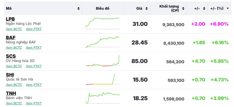The height and width of the screenshot is (107, 234).
Task: Select the Biểu đồ column header
Action: click(103, 9)
